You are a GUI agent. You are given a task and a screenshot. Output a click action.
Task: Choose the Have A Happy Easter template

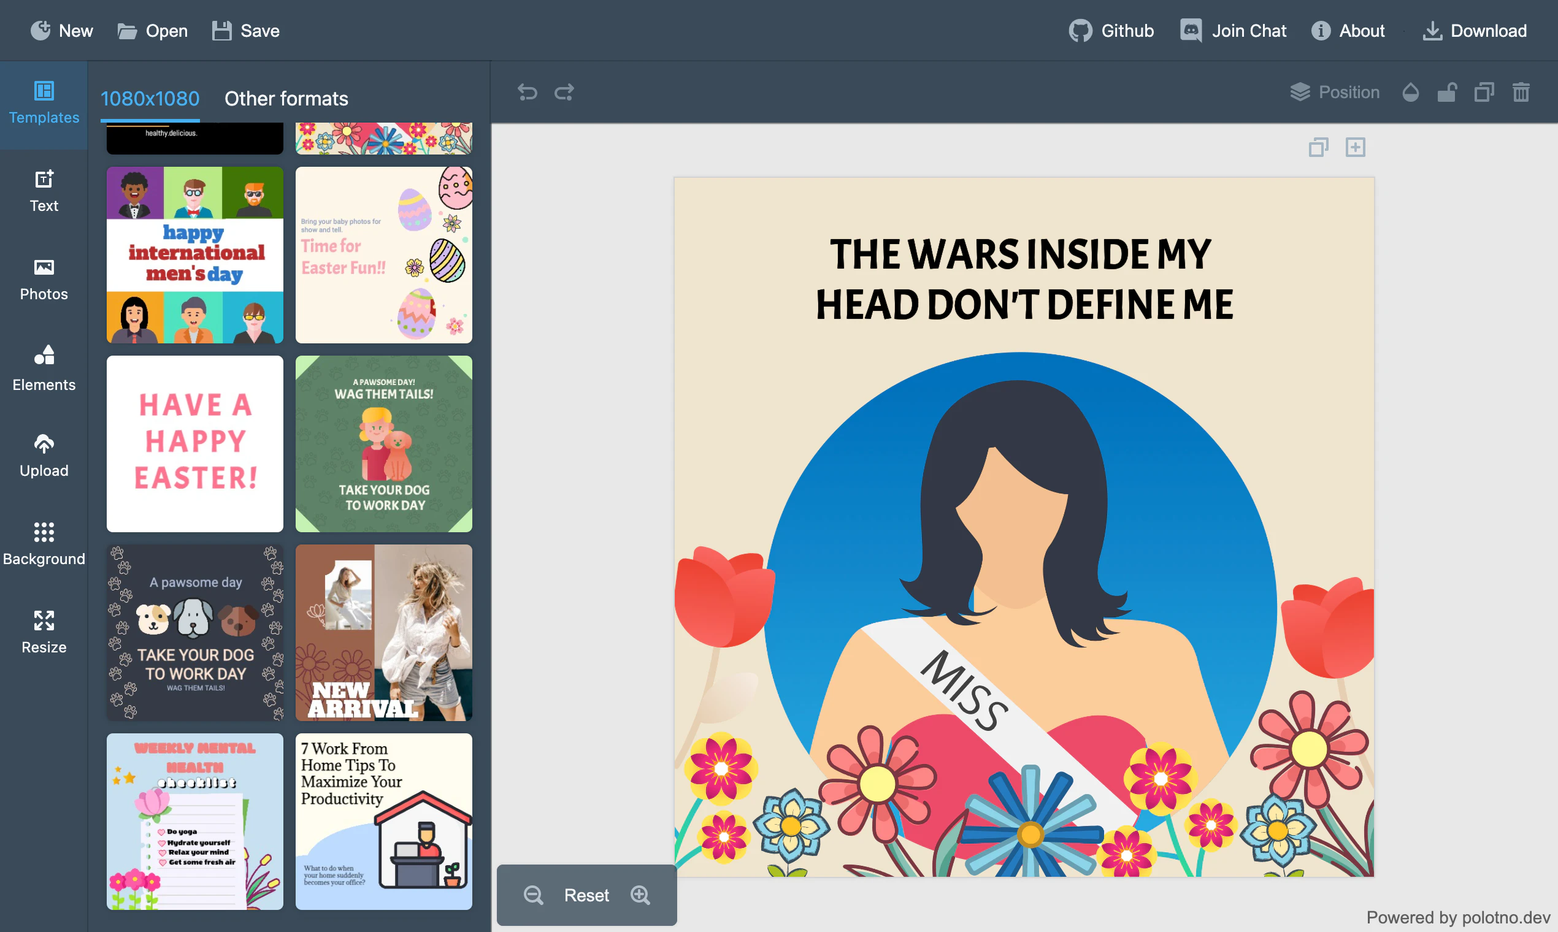195,444
